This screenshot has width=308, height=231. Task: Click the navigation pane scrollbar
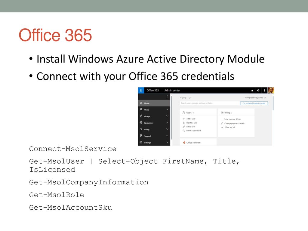[171, 118]
